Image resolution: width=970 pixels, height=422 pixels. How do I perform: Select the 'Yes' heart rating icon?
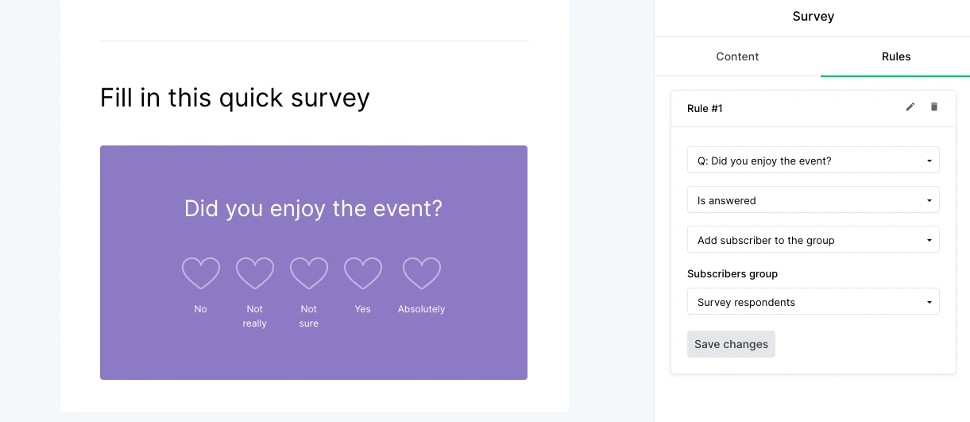363,273
